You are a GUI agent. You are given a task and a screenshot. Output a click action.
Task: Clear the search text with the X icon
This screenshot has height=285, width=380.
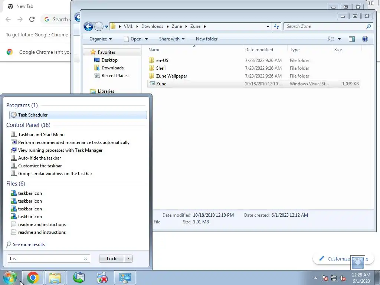[x=85, y=259]
